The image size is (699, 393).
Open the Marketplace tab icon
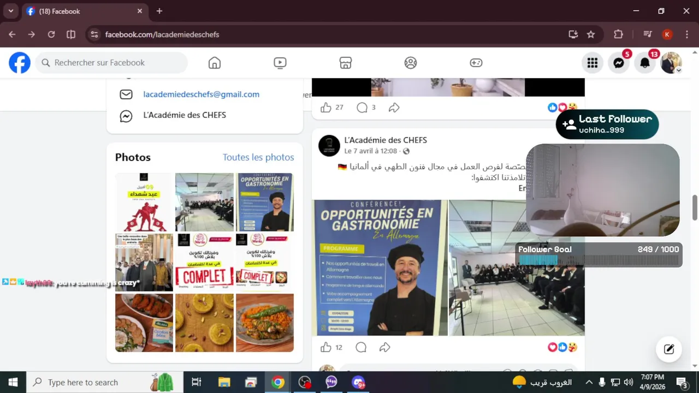[345, 63]
